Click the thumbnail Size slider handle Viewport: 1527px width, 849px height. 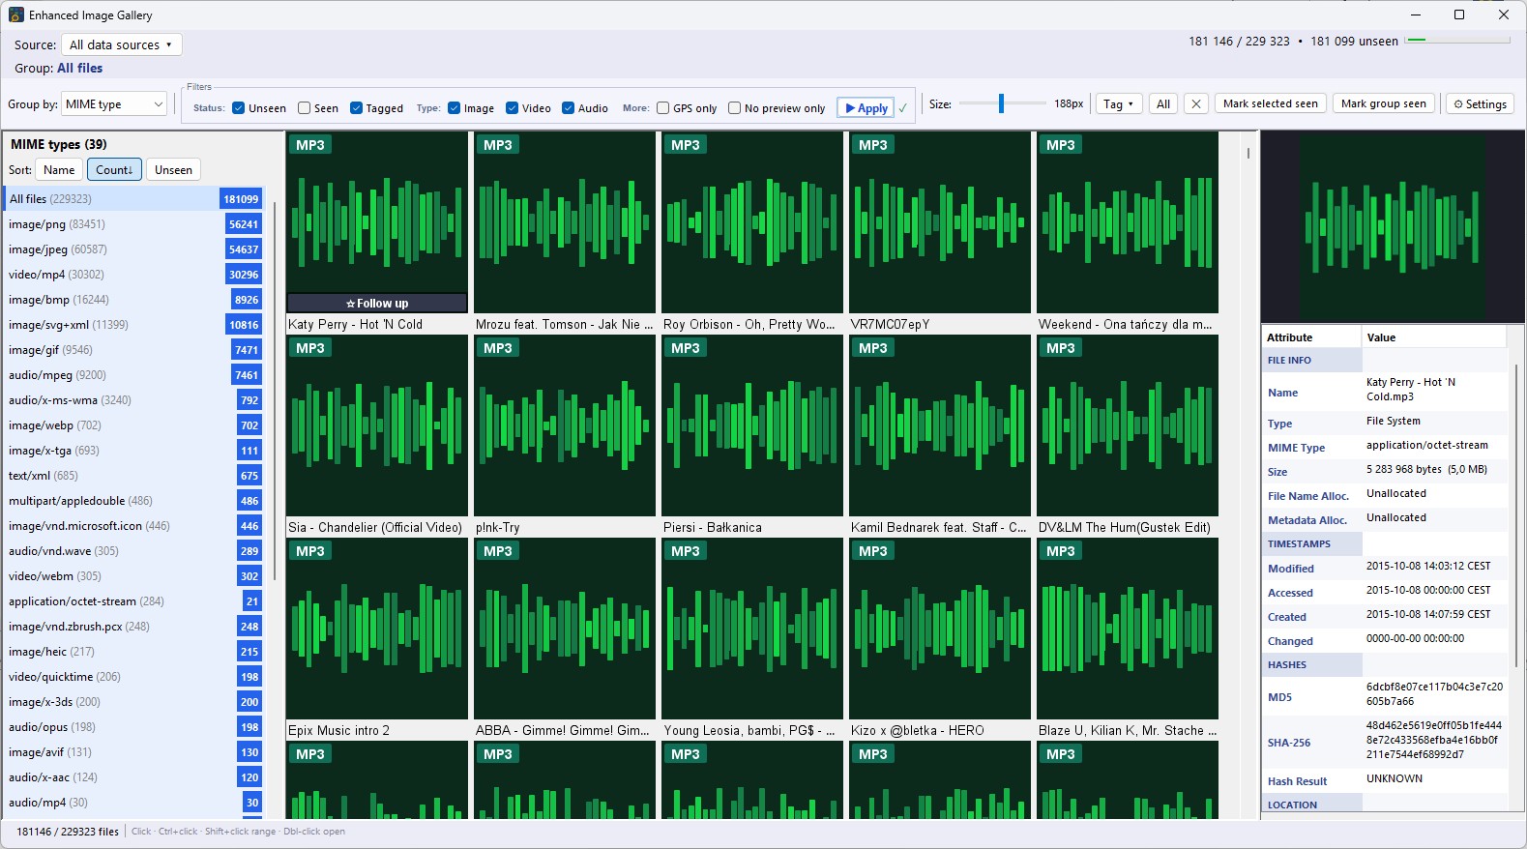(1001, 103)
